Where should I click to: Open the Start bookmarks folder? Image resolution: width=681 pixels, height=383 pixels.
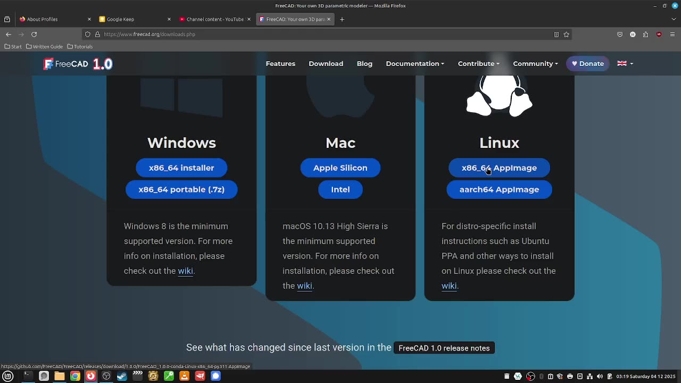(13, 46)
